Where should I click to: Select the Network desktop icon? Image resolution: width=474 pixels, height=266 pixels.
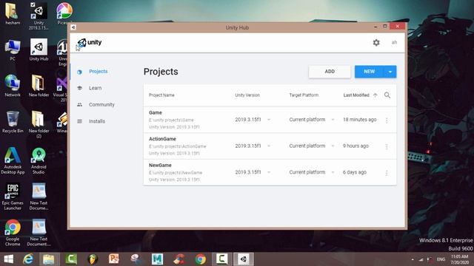(x=13, y=86)
